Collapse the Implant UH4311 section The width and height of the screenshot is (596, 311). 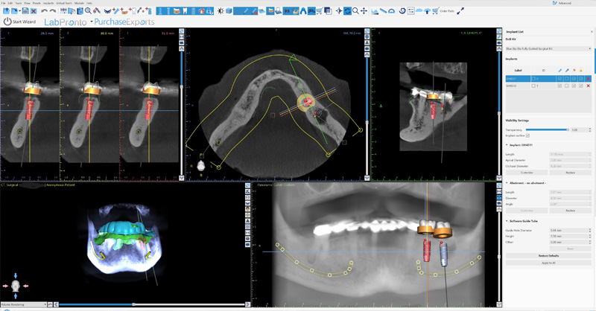click(507, 145)
